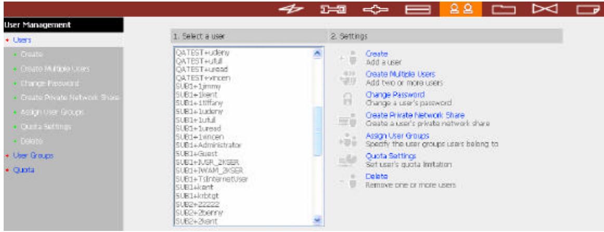This screenshot has height=232, width=604.
Task: Open User Groups in the left sidebar
Action: (x=33, y=156)
